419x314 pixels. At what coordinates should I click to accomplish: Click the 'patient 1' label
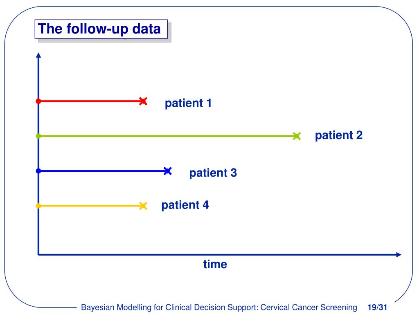click(x=188, y=103)
